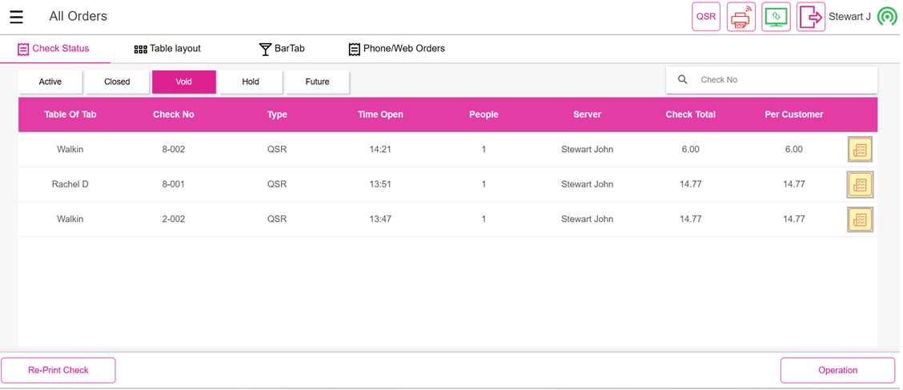Switch to Closed checks filter

point(117,82)
